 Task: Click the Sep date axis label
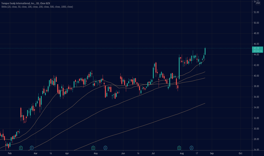[212, 153]
